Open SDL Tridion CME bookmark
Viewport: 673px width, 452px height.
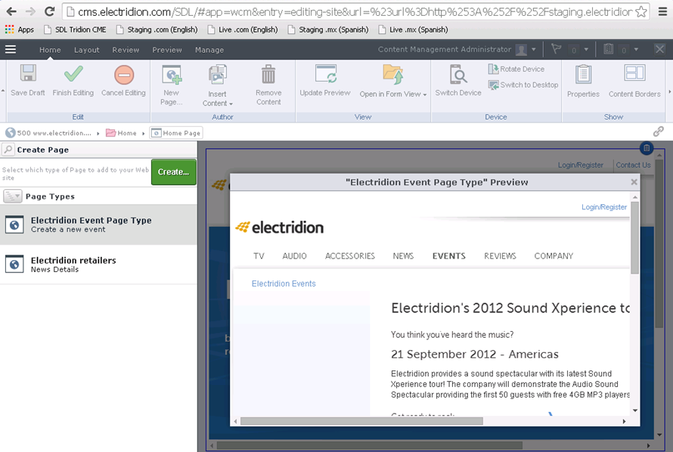(x=76, y=29)
